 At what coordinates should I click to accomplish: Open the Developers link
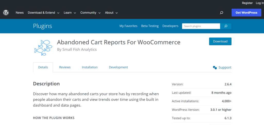170,26
